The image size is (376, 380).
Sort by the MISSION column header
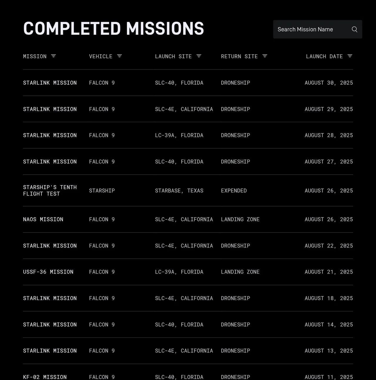point(35,56)
